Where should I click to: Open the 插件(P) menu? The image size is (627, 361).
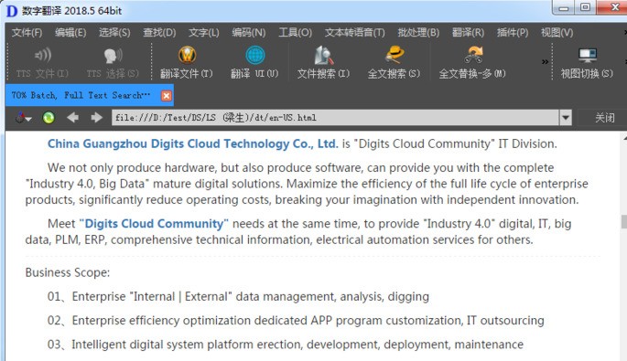tap(513, 32)
